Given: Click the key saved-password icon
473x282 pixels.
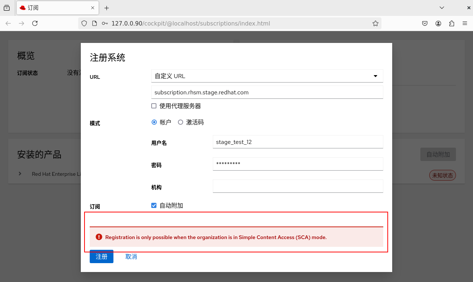Looking at the screenshot, I should [105, 23].
